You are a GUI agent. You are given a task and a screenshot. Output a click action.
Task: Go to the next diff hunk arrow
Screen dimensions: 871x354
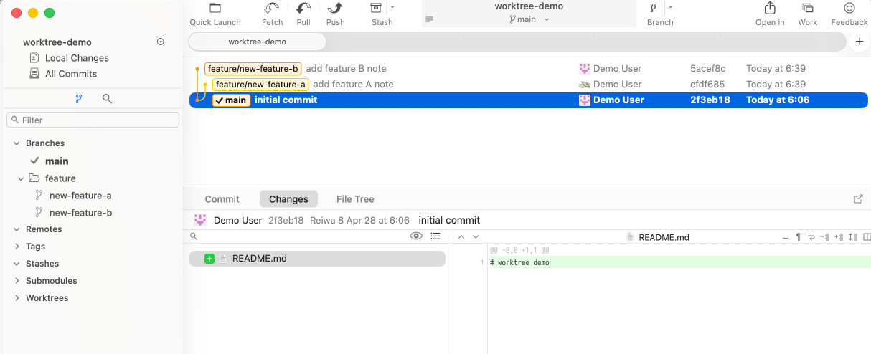(475, 237)
